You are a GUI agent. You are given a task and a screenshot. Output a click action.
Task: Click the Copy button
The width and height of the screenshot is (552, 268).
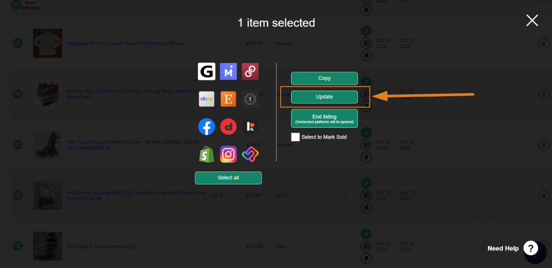coord(324,78)
